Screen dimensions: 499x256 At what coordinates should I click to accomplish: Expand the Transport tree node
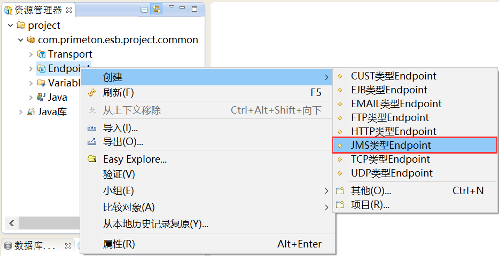[30, 54]
